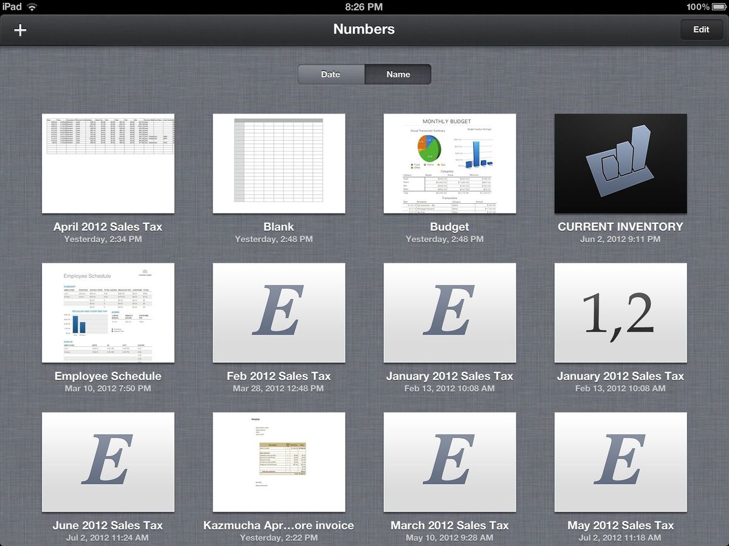Open the Employee Schedule spreadsheet
This screenshot has width=729, height=546.
pos(108,312)
